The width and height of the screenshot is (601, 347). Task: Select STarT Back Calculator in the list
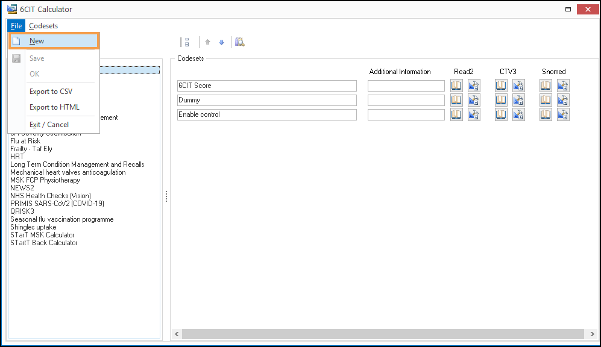point(44,243)
